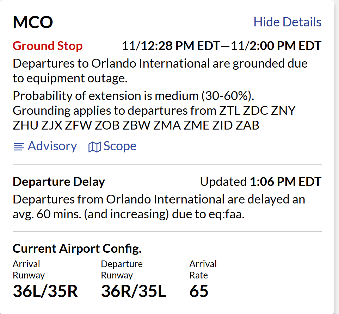Click the Advisory lines icon

[x=19, y=147]
